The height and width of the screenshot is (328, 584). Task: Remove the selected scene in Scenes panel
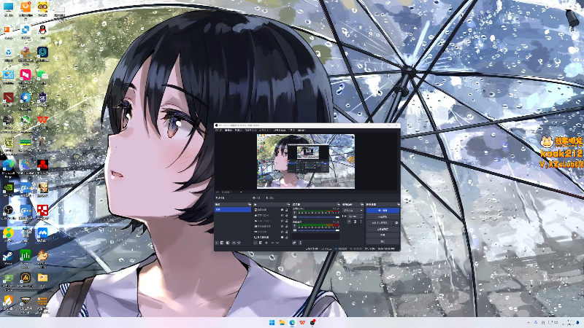click(x=222, y=243)
